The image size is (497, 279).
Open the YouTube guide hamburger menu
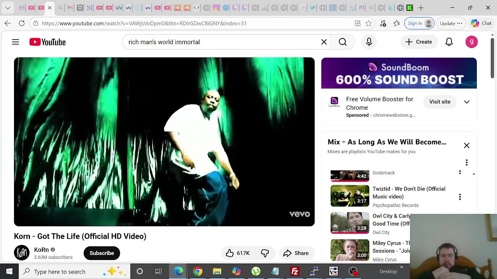tap(16, 42)
